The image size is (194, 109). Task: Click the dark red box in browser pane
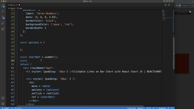(x=182, y=64)
